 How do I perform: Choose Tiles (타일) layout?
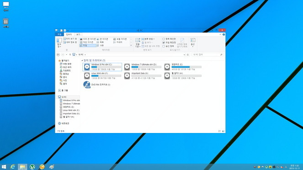[x=88, y=45]
